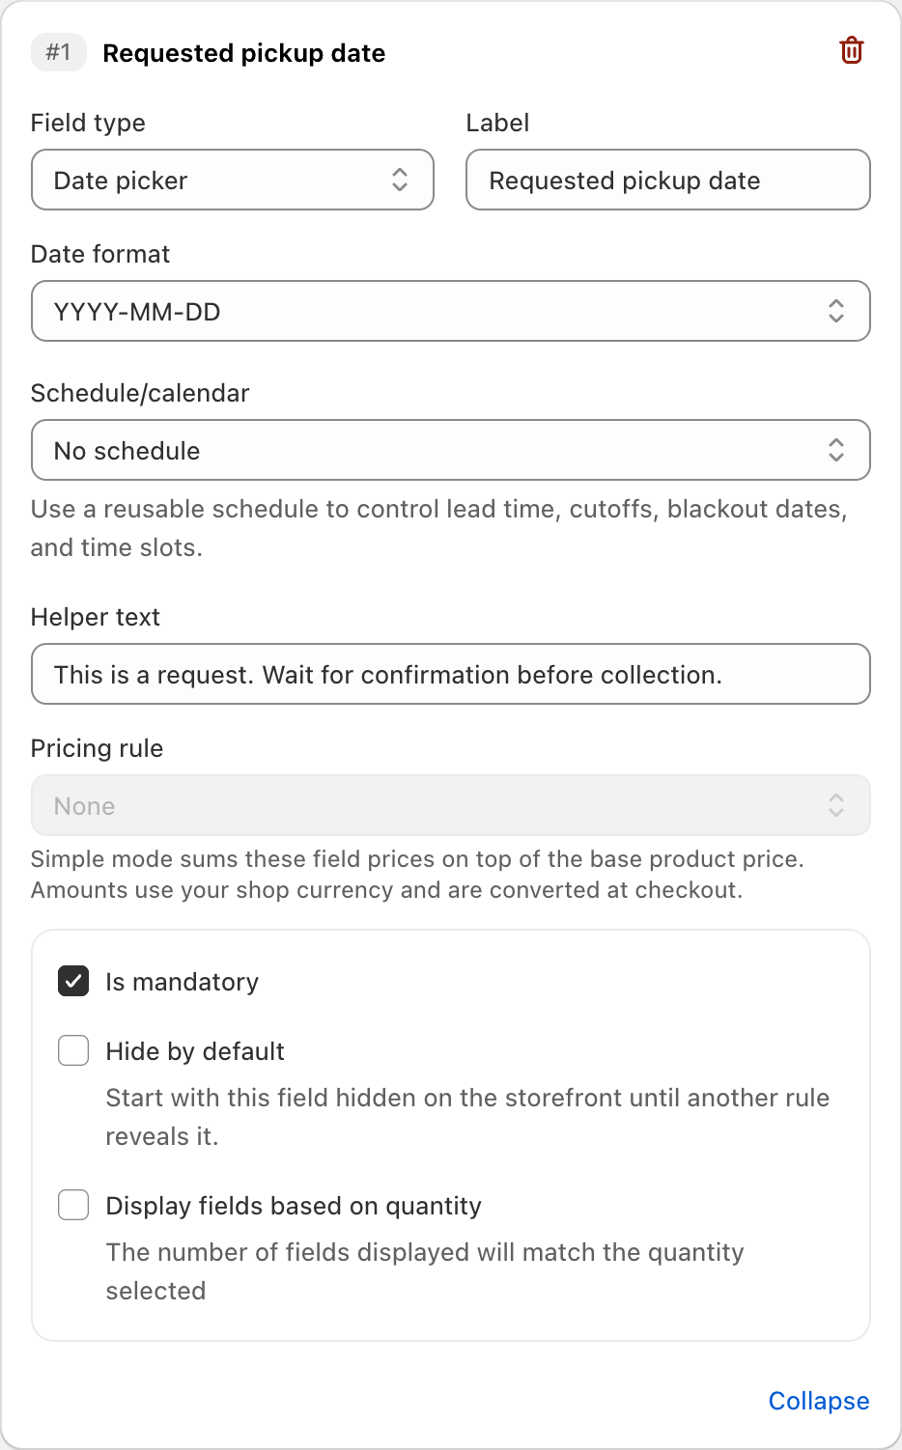Open the YYYY-MM-DD date format dropdown
Viewport: 902px width, 1450px height.
(x=451, y=311)
